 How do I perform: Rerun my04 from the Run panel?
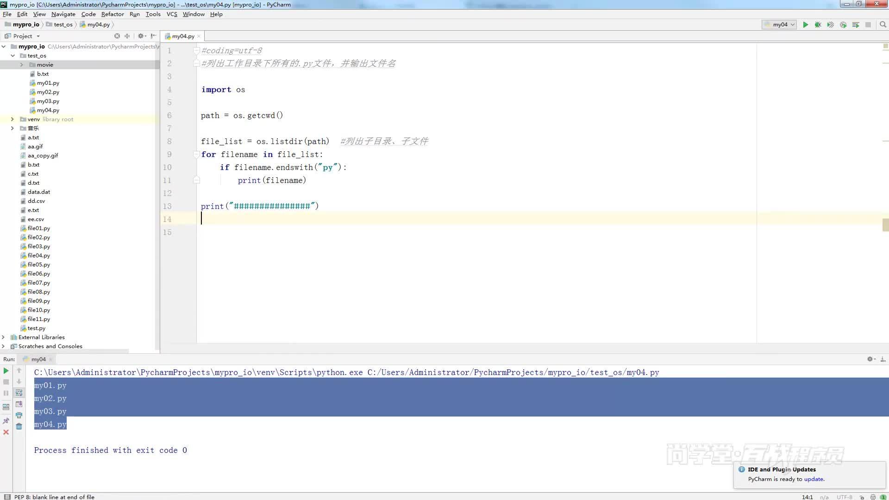click(6, 371)
